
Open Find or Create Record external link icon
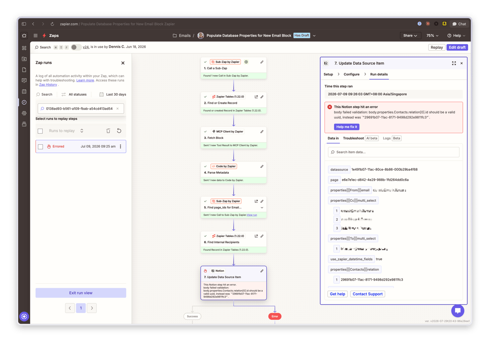(256, 97)
